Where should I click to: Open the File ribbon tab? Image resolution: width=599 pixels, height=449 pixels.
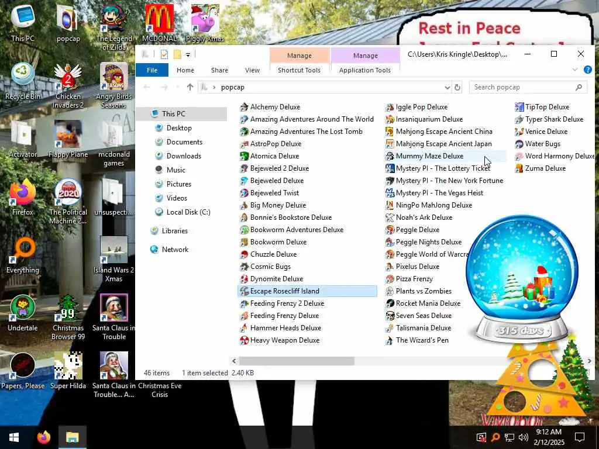(x=152, y=70)
